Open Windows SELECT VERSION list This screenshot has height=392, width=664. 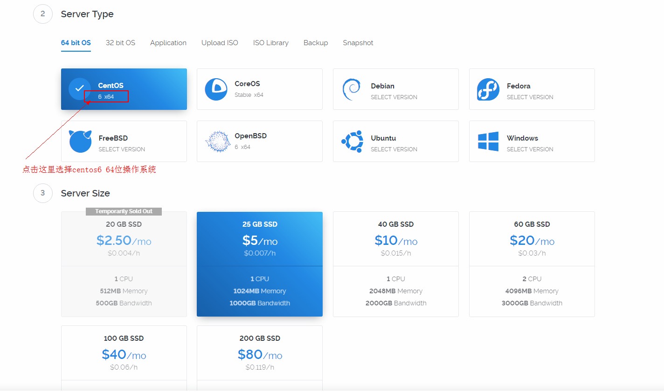pyautogui.click(x=530, y=149)
